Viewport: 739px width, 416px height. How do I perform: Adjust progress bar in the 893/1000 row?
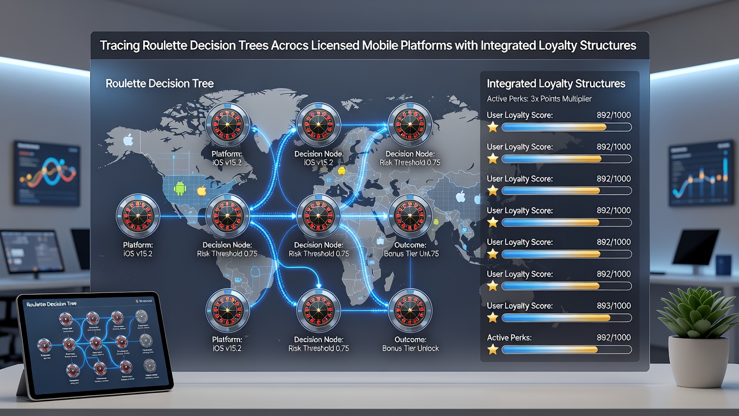click(567, 318)
